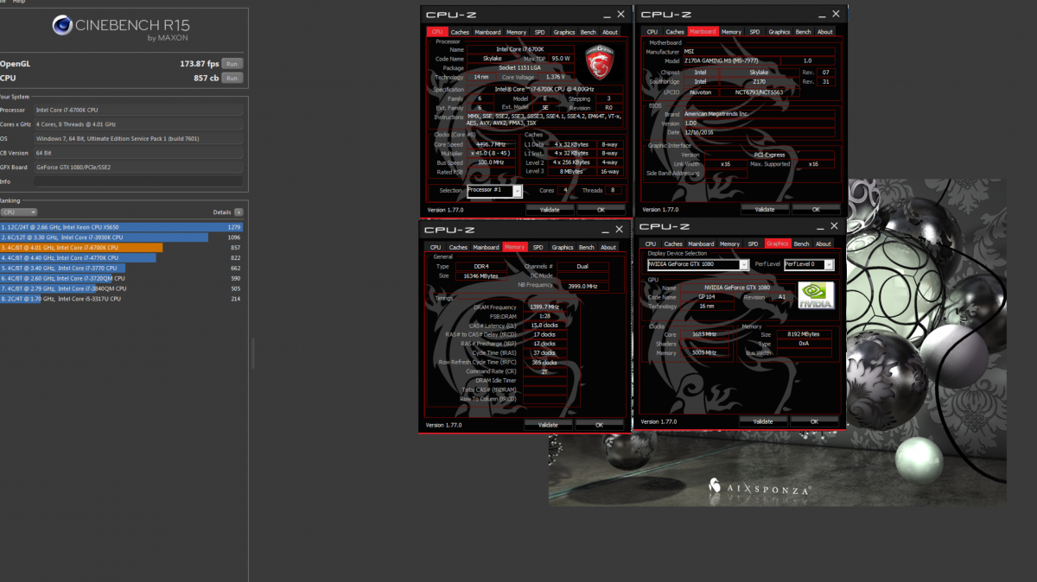This screenshot has height=582, width=1037.
Task: Select SPD tab in the CPU-Z Memory window
Action: (538, 248)
